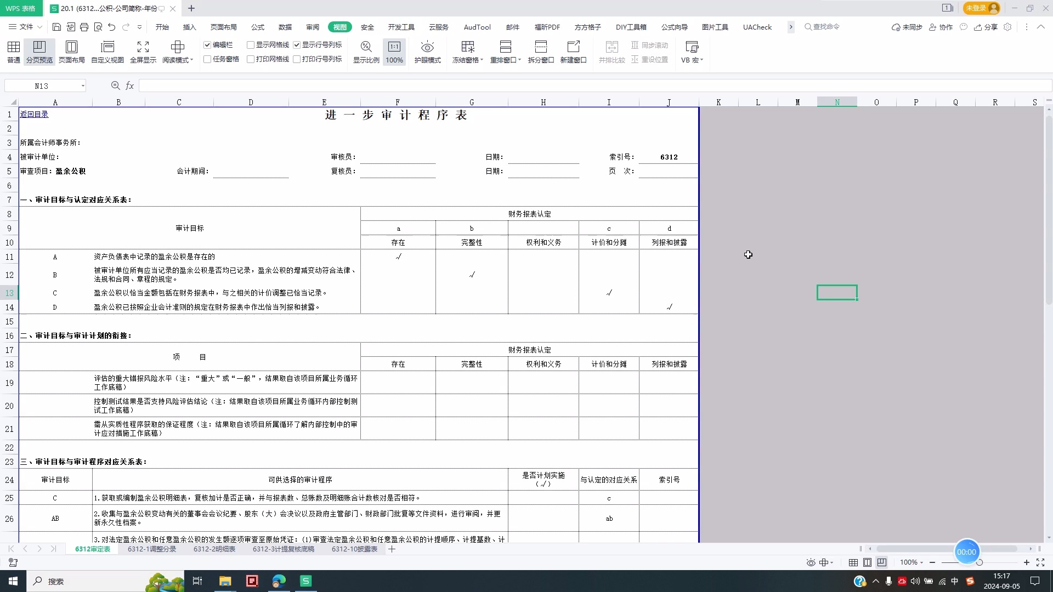Turn on Eye Protection mode (护眼模式)

pyautogui.click(x=427, y=52)
